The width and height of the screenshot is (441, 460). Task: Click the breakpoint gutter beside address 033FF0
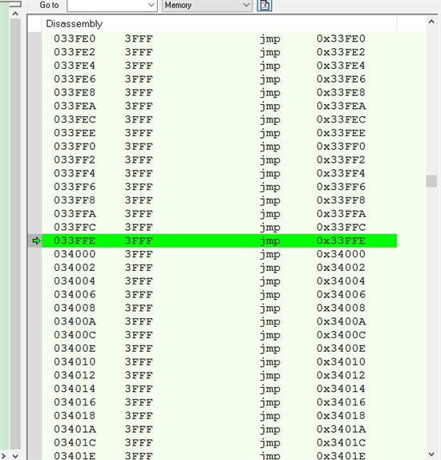pos(35,147)
